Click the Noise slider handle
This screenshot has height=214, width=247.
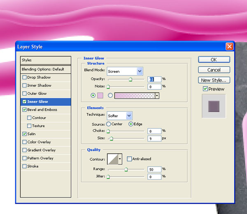point(108,87)
